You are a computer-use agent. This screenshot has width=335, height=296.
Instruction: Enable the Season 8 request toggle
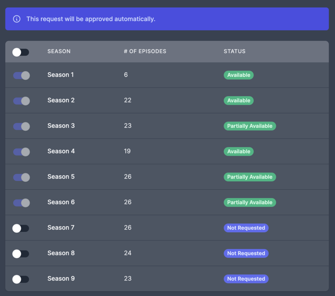click(x=21, y=254)
